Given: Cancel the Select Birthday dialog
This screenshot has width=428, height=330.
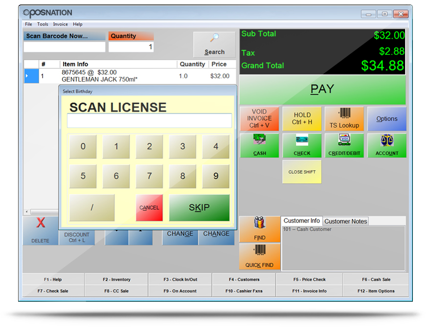Looking at the screenshot, I should click(149, 208).
